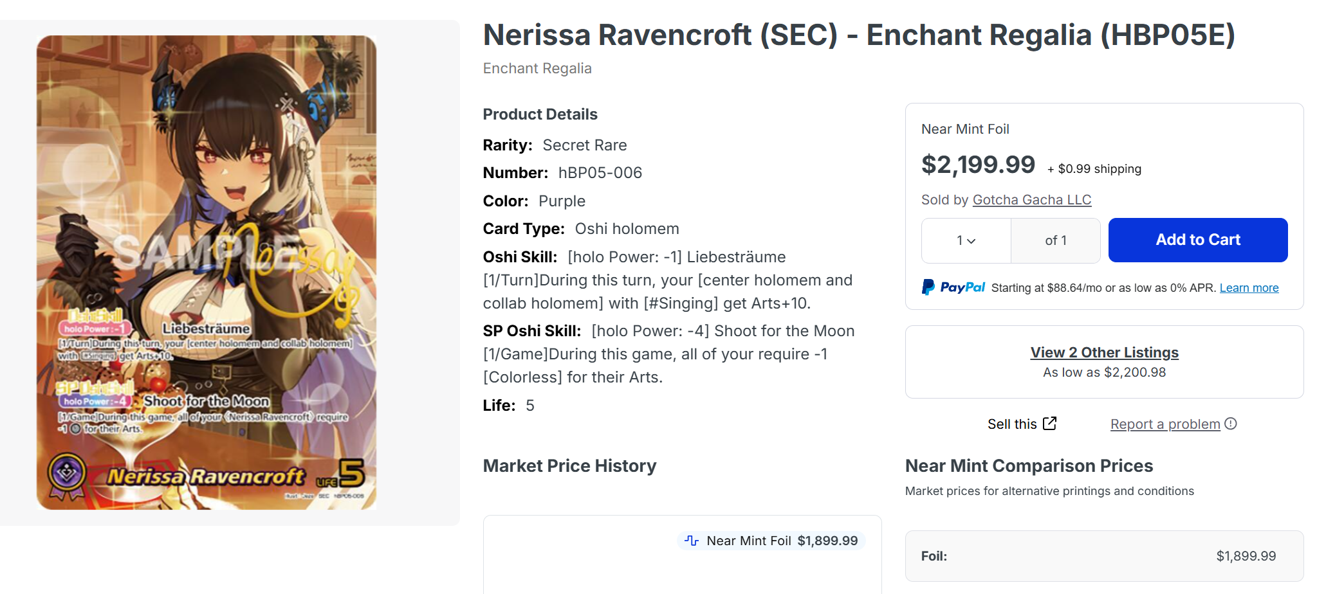
Task: Open the quantity dropdown showing 1
Action: coord(966,240)
